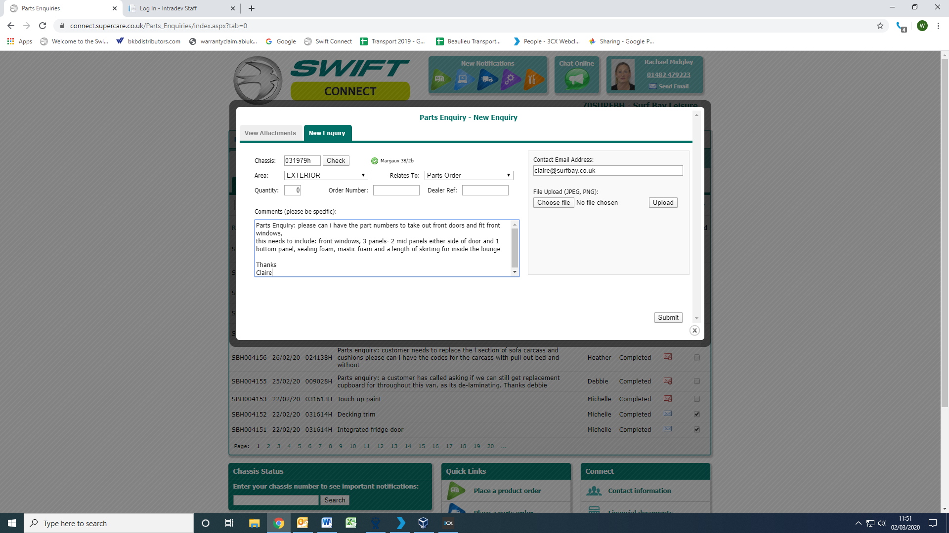Bookmark this page with star icon
Image resolution: width=949 pixels, height=533 pixels.
(880, 26)
